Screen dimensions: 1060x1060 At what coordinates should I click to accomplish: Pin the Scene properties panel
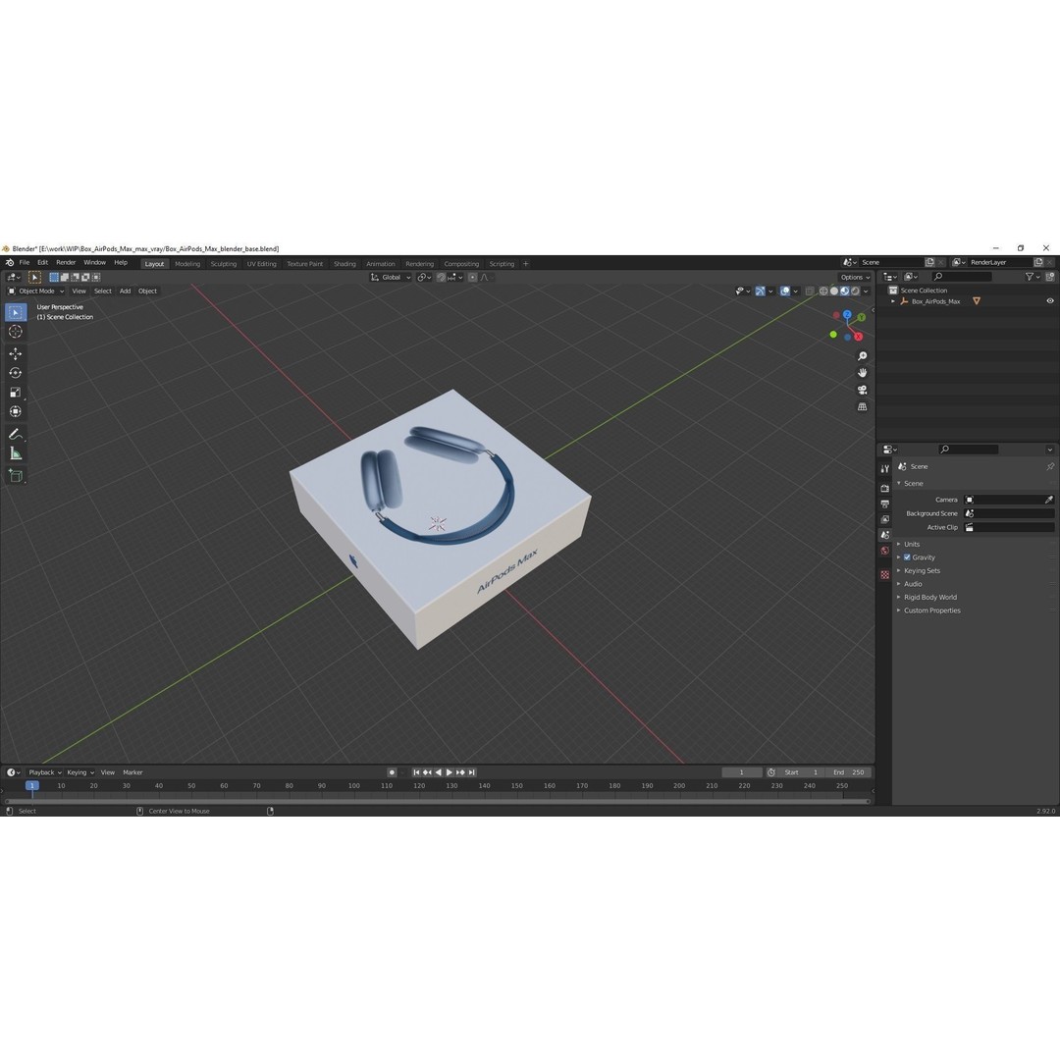(x=1050, y=466)
